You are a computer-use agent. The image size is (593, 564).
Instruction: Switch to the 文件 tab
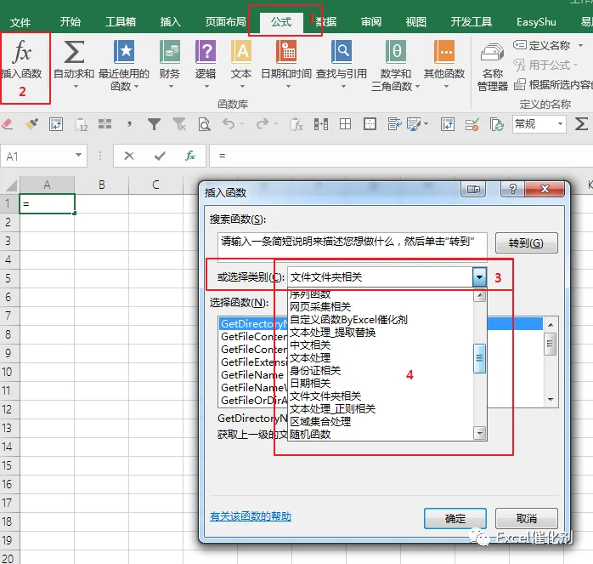pyautogui.click(x=20, y=22)
